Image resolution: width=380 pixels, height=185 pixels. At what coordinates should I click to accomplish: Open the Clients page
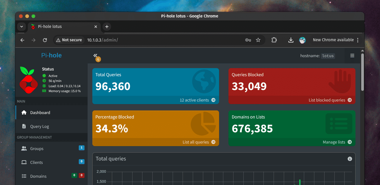click(x=36, y=162)
